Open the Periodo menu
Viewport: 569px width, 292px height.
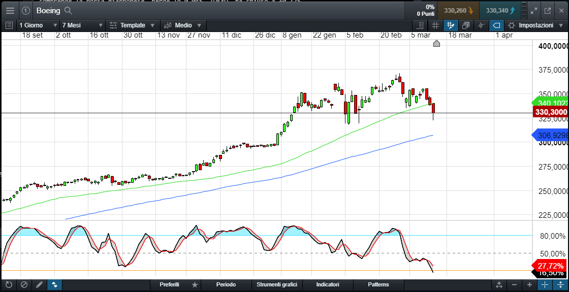pyautogui.click(x=226, y=285)
